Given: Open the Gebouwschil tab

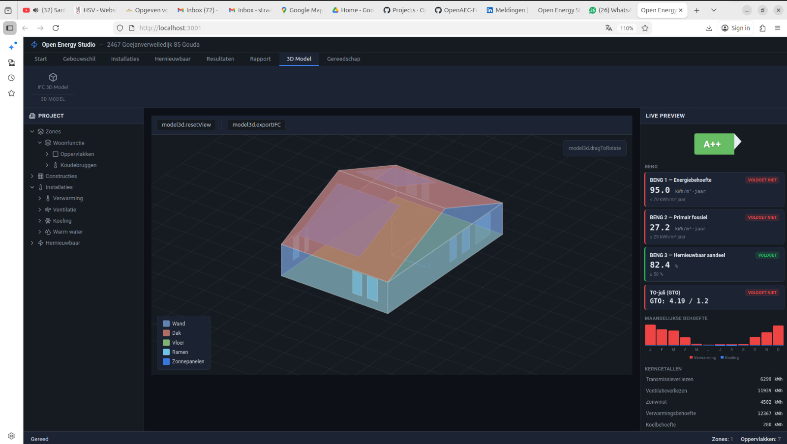Looking at the screenshot, I should pyautogui.click(x=79, y=59).
